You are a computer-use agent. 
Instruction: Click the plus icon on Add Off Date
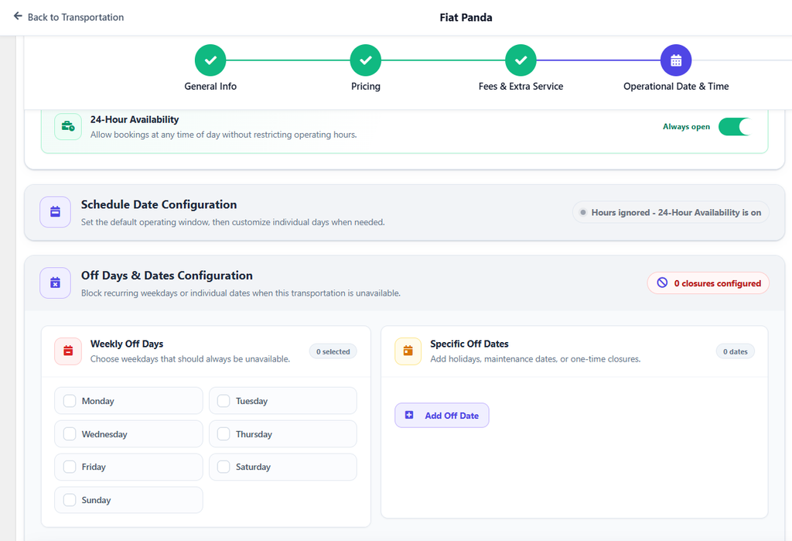[409, 415]
